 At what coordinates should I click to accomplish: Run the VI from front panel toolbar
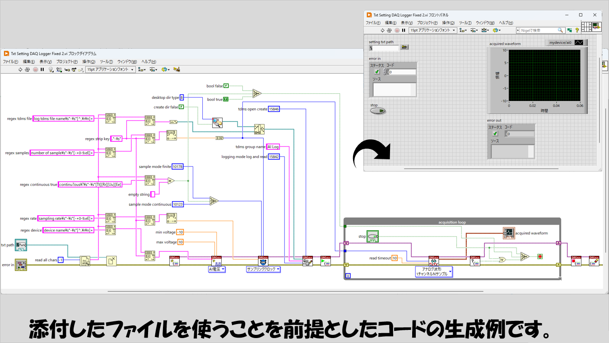pos(382,30)
